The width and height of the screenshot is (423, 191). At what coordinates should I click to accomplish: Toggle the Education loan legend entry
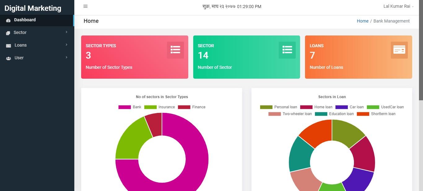(x=334, y=114)
